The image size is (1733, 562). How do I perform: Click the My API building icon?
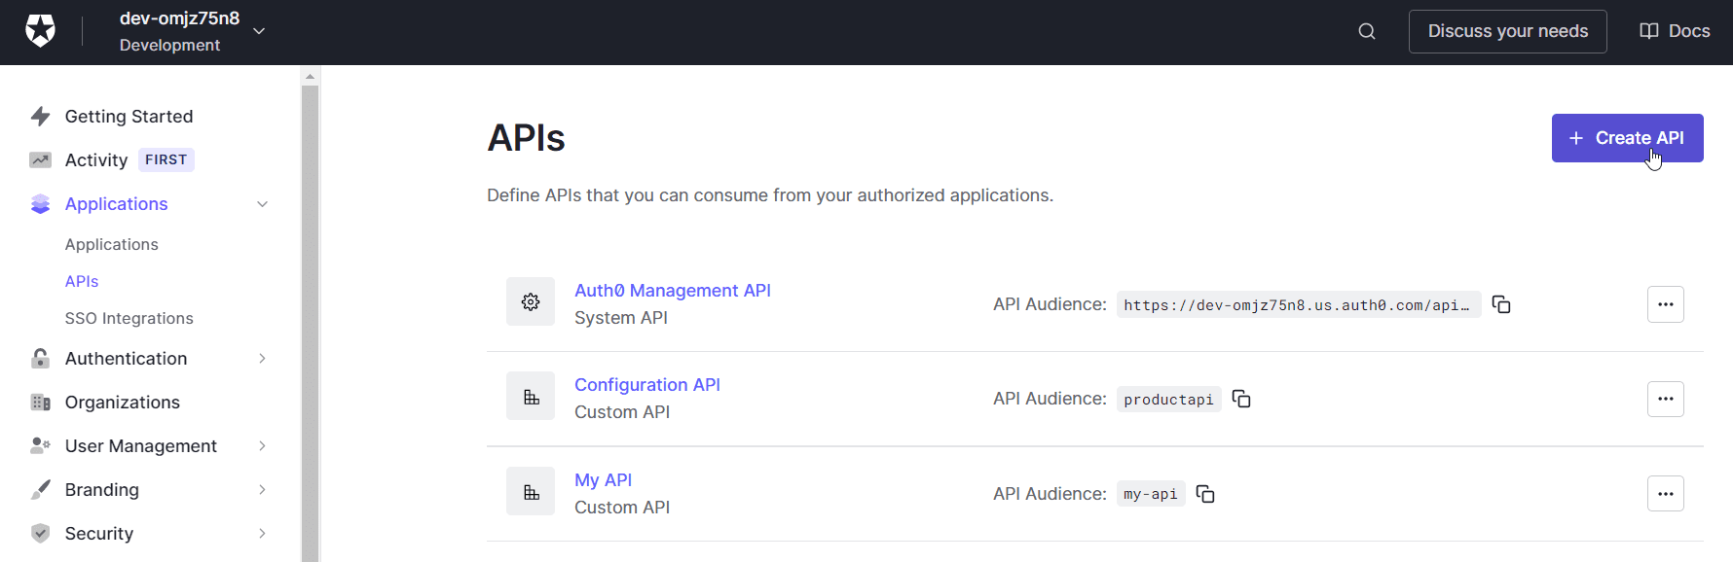point(531,492)
